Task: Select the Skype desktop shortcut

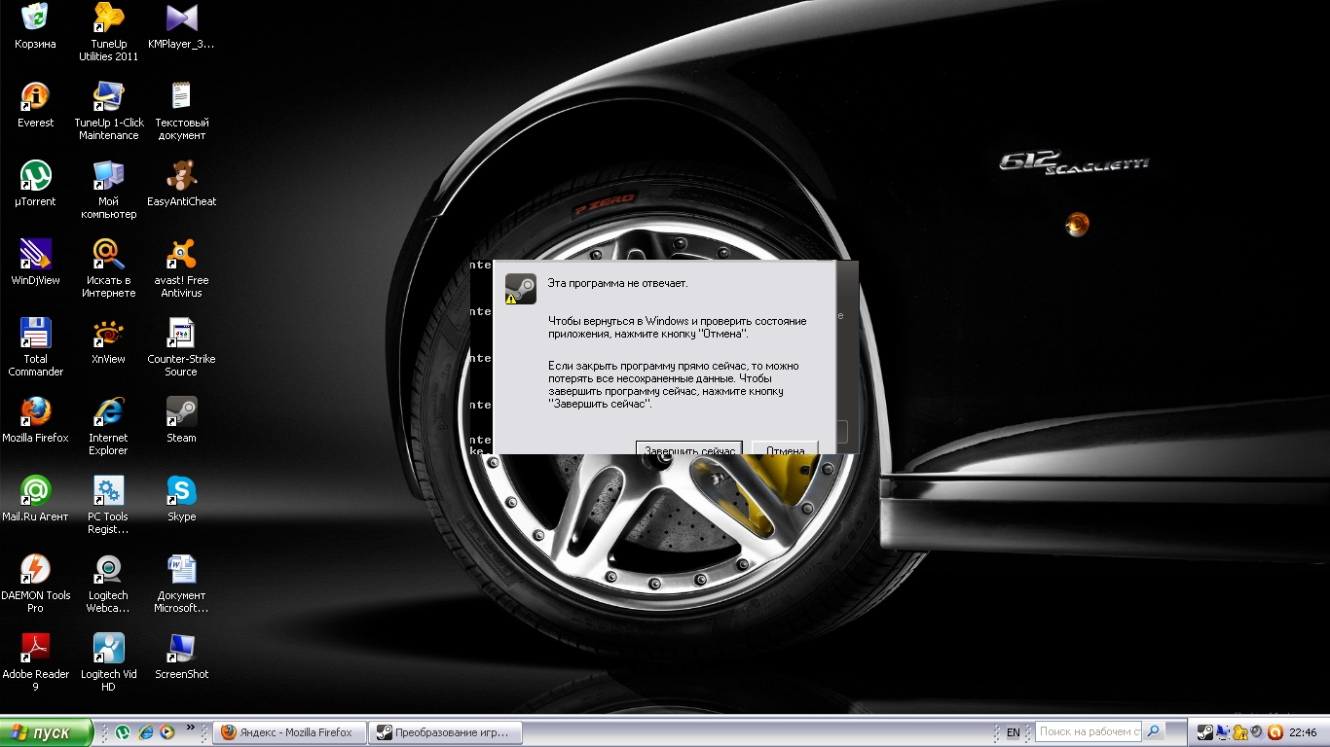Action: click(181, 492)
